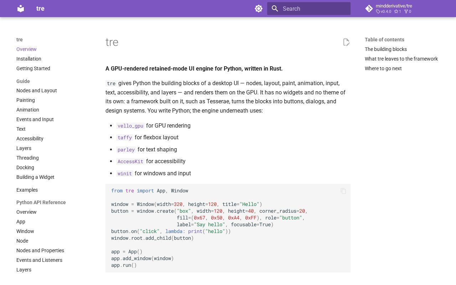
Task: Open the Docking guide
Action: 25,167
